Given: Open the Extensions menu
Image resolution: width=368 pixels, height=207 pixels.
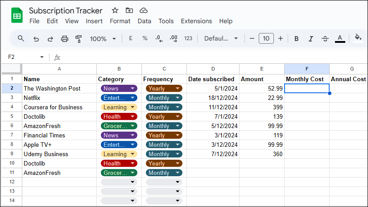Looking at the screenshot, I should point(196,21).
